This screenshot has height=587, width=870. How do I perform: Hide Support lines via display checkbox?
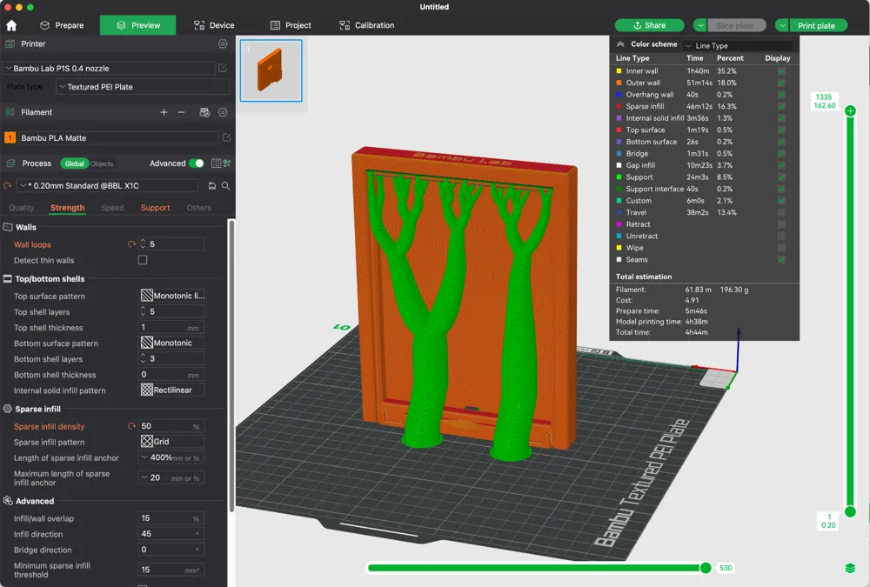coord(781,177)
